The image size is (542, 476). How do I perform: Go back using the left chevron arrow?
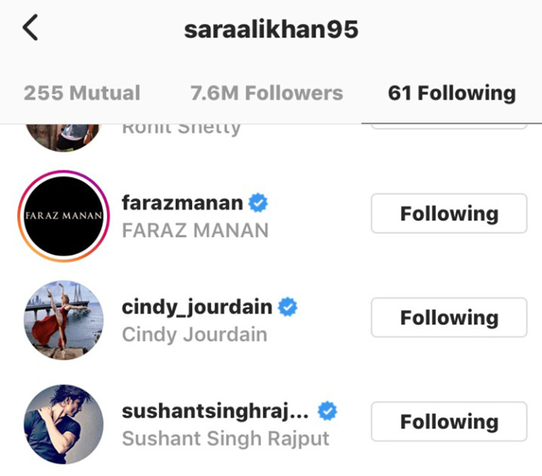[30, 28]
